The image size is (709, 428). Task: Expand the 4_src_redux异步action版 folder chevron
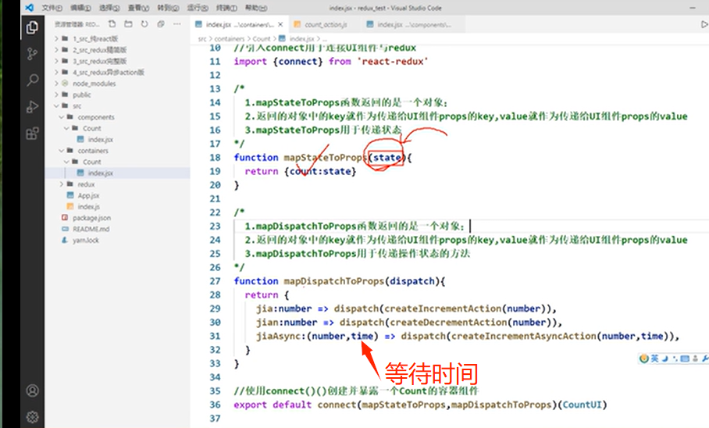click(x=56, y=73)
